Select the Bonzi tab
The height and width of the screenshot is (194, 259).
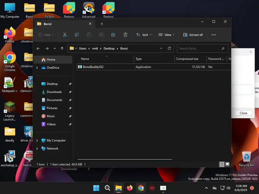(x=64, y=24)
